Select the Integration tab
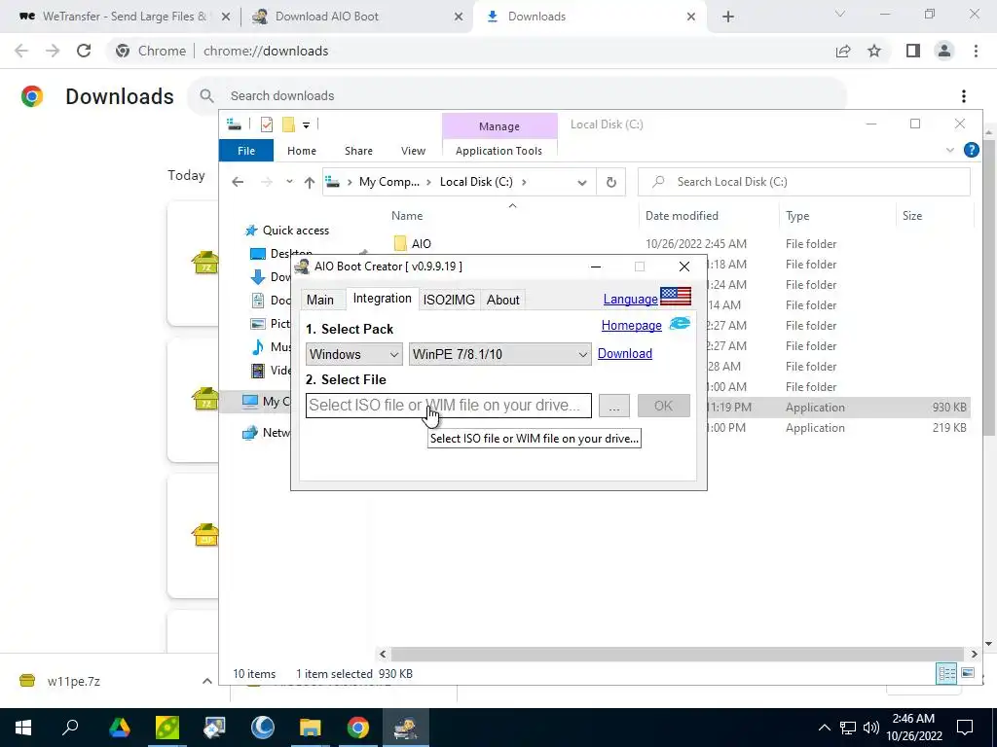The width and height of the screenshot is (997, 747). [x=382, y=299]
